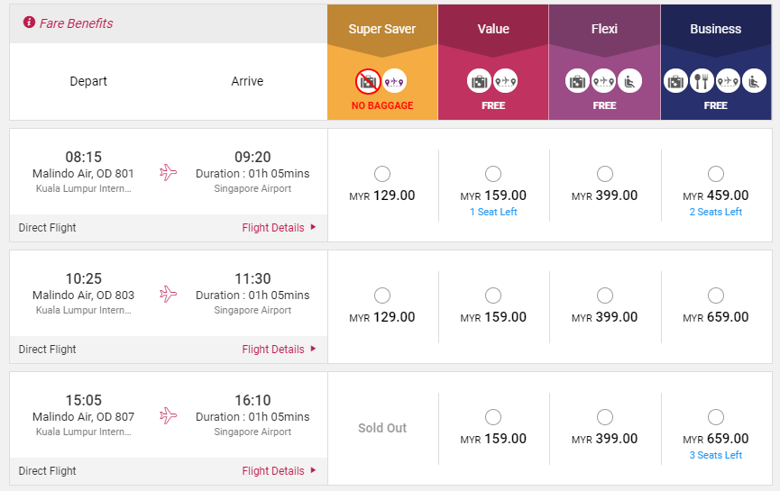This screenshot has height=491, width=780.
Task: Select Value MYR 159.00 for OD 803
Action: point(493,296)
